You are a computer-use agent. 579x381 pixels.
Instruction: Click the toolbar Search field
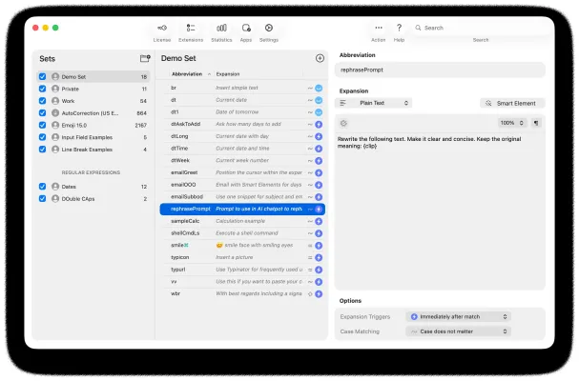point(480,28)
